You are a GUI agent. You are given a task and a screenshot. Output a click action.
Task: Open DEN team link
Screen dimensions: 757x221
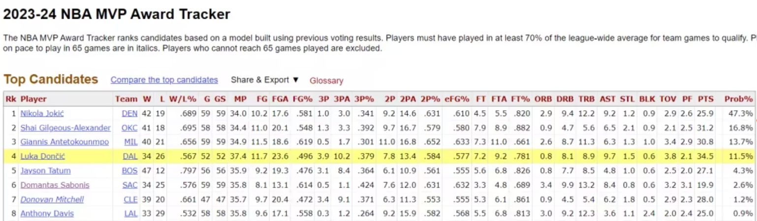pos(129,113)
